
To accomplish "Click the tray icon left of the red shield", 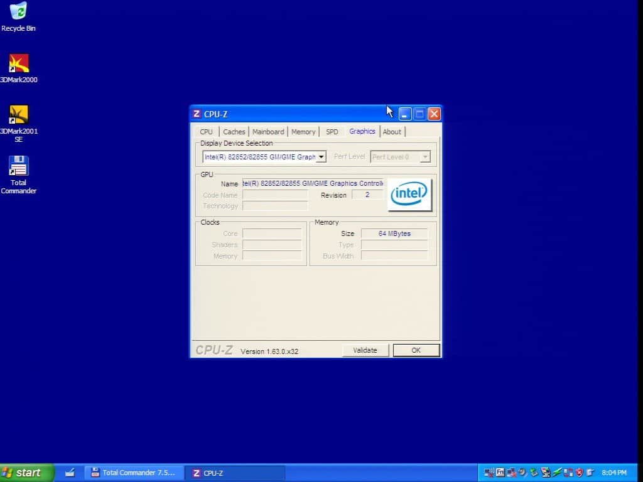I will coord(568,473).
